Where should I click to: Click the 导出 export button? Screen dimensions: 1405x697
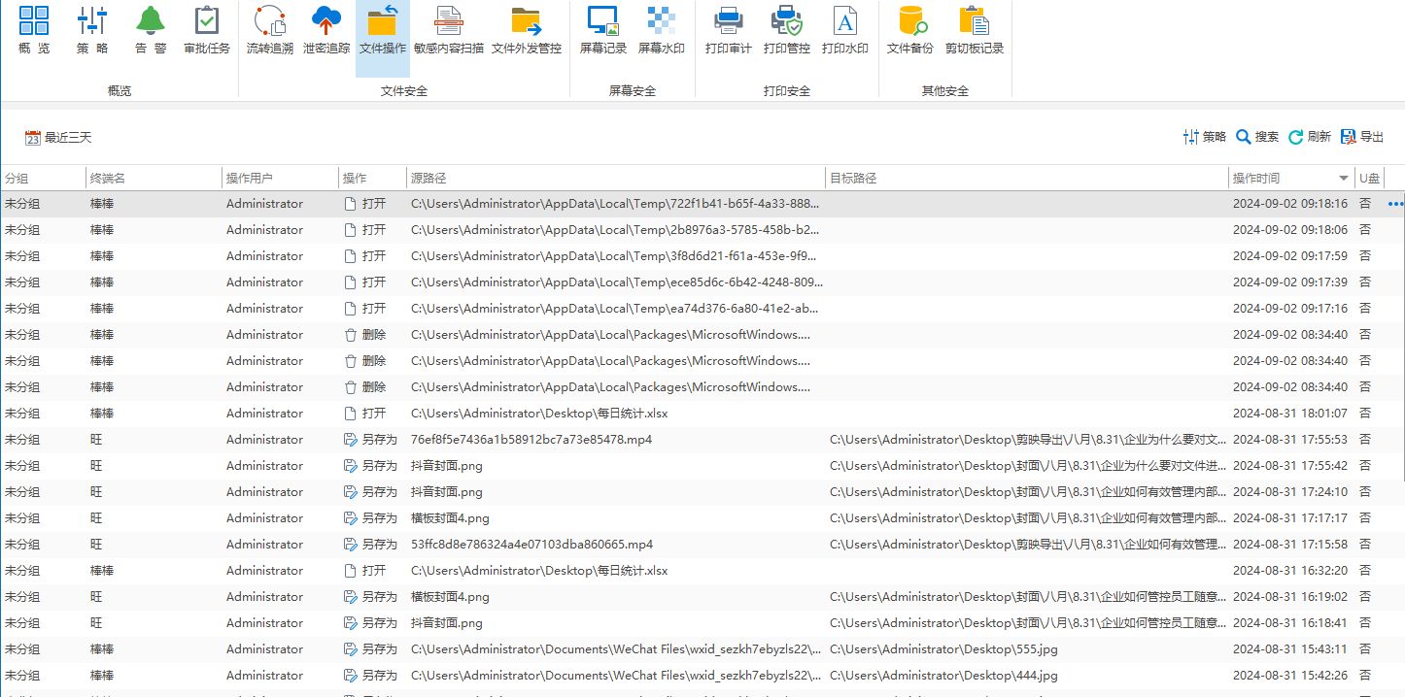pos(1362,137)
